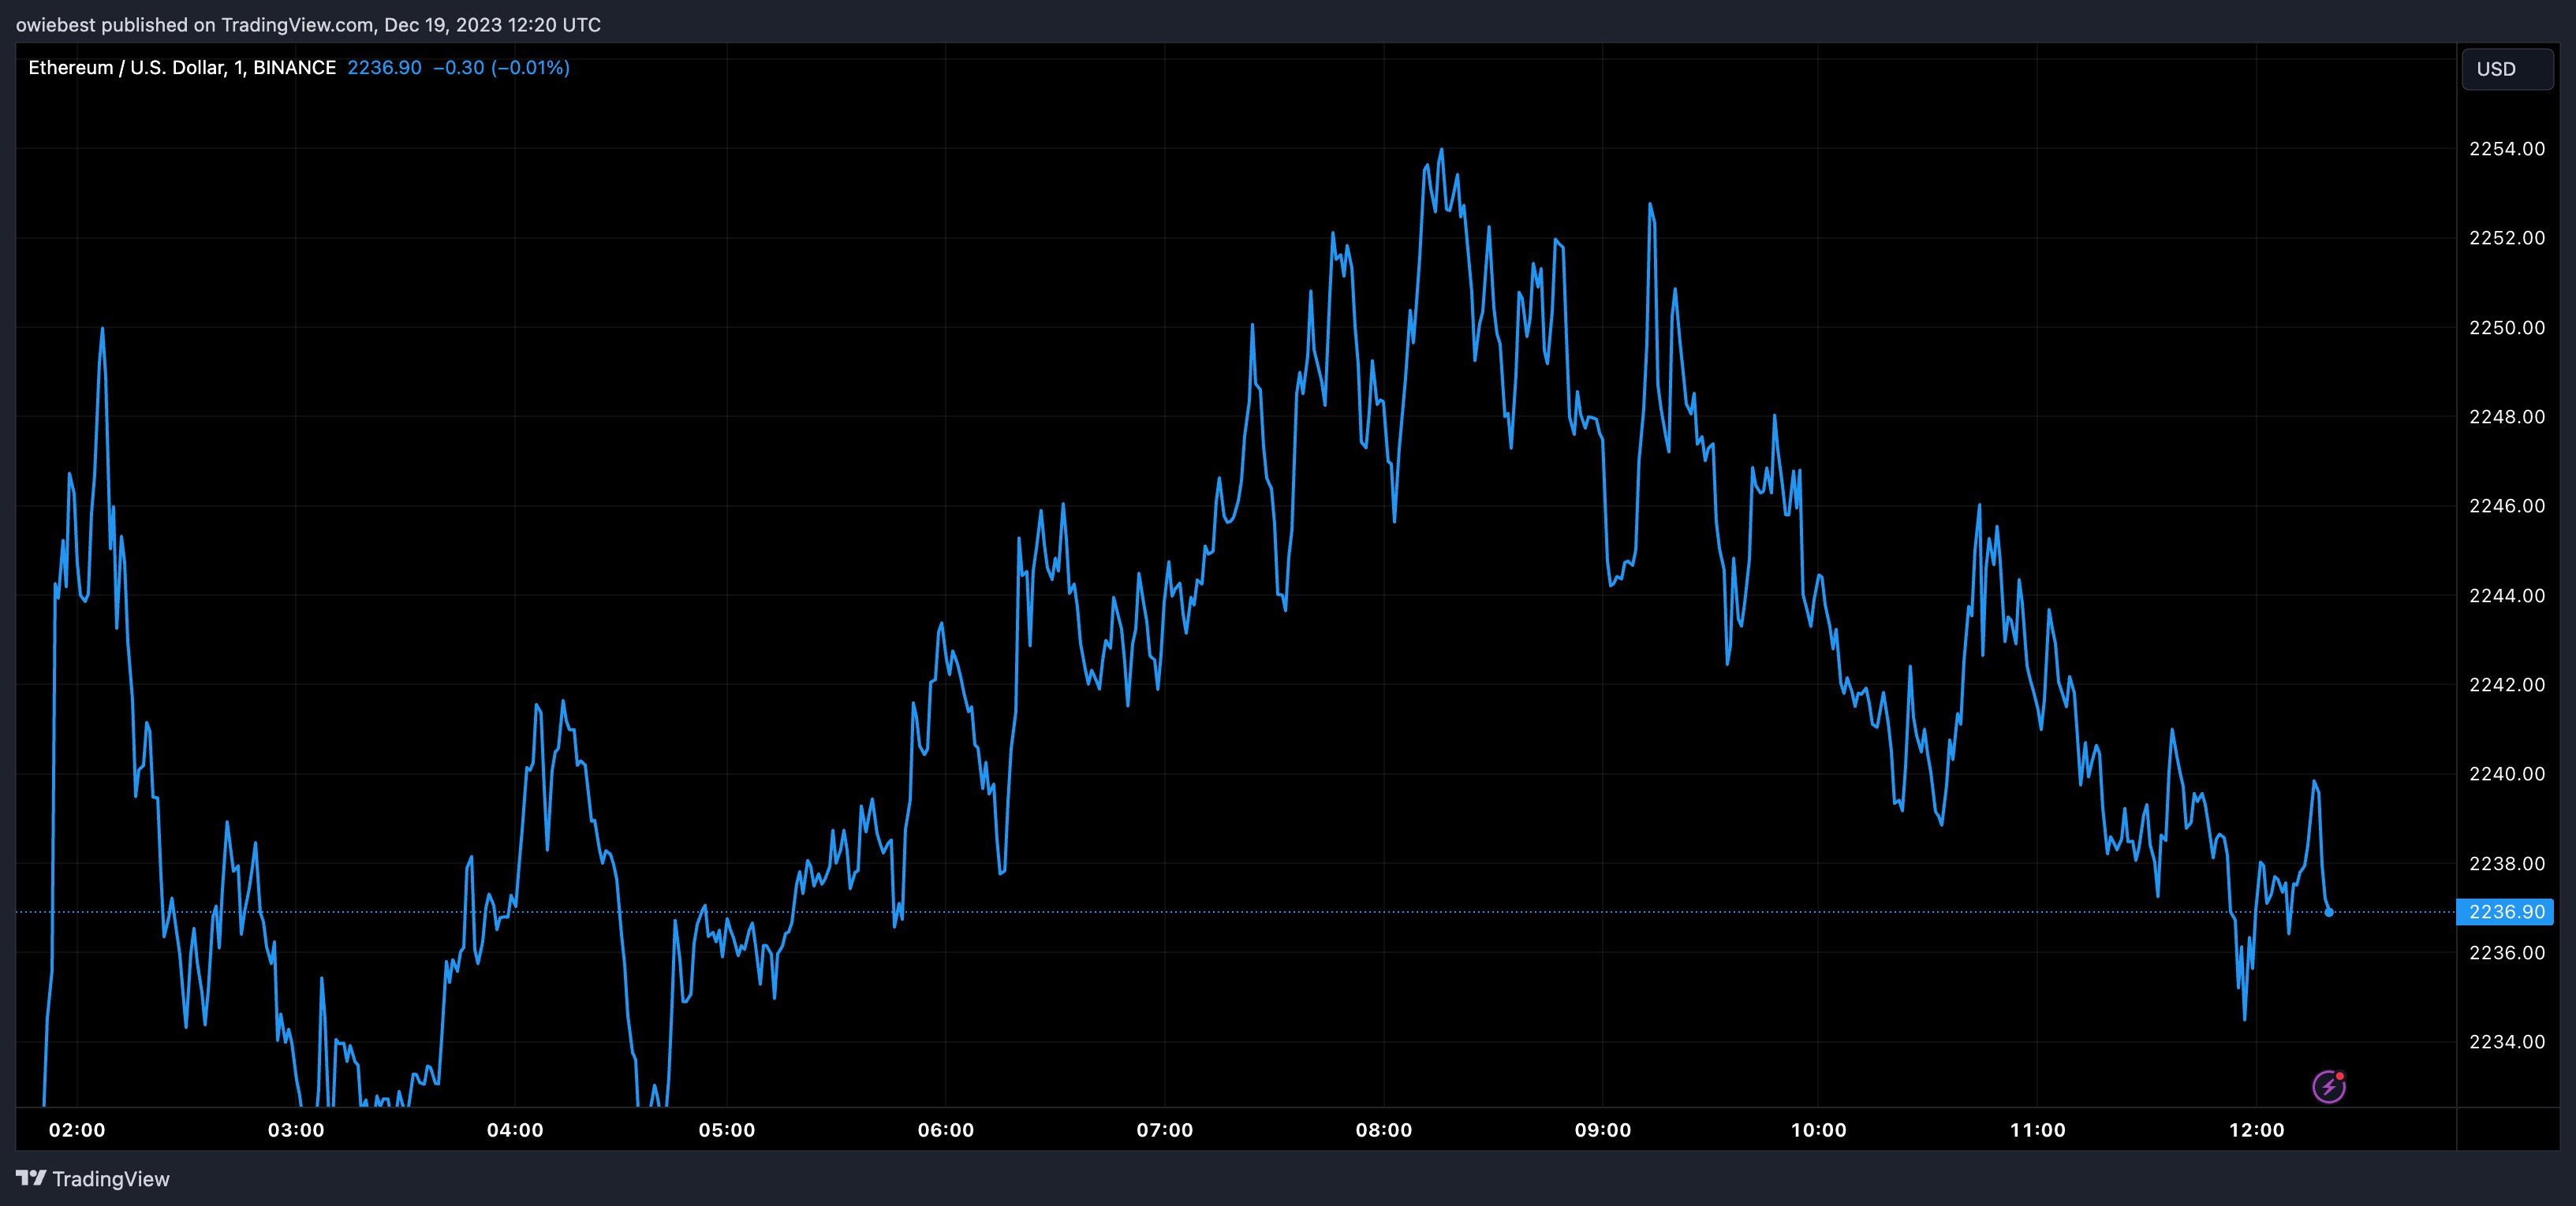Click the TradingView logo icon

click(x=31, y=1178)
